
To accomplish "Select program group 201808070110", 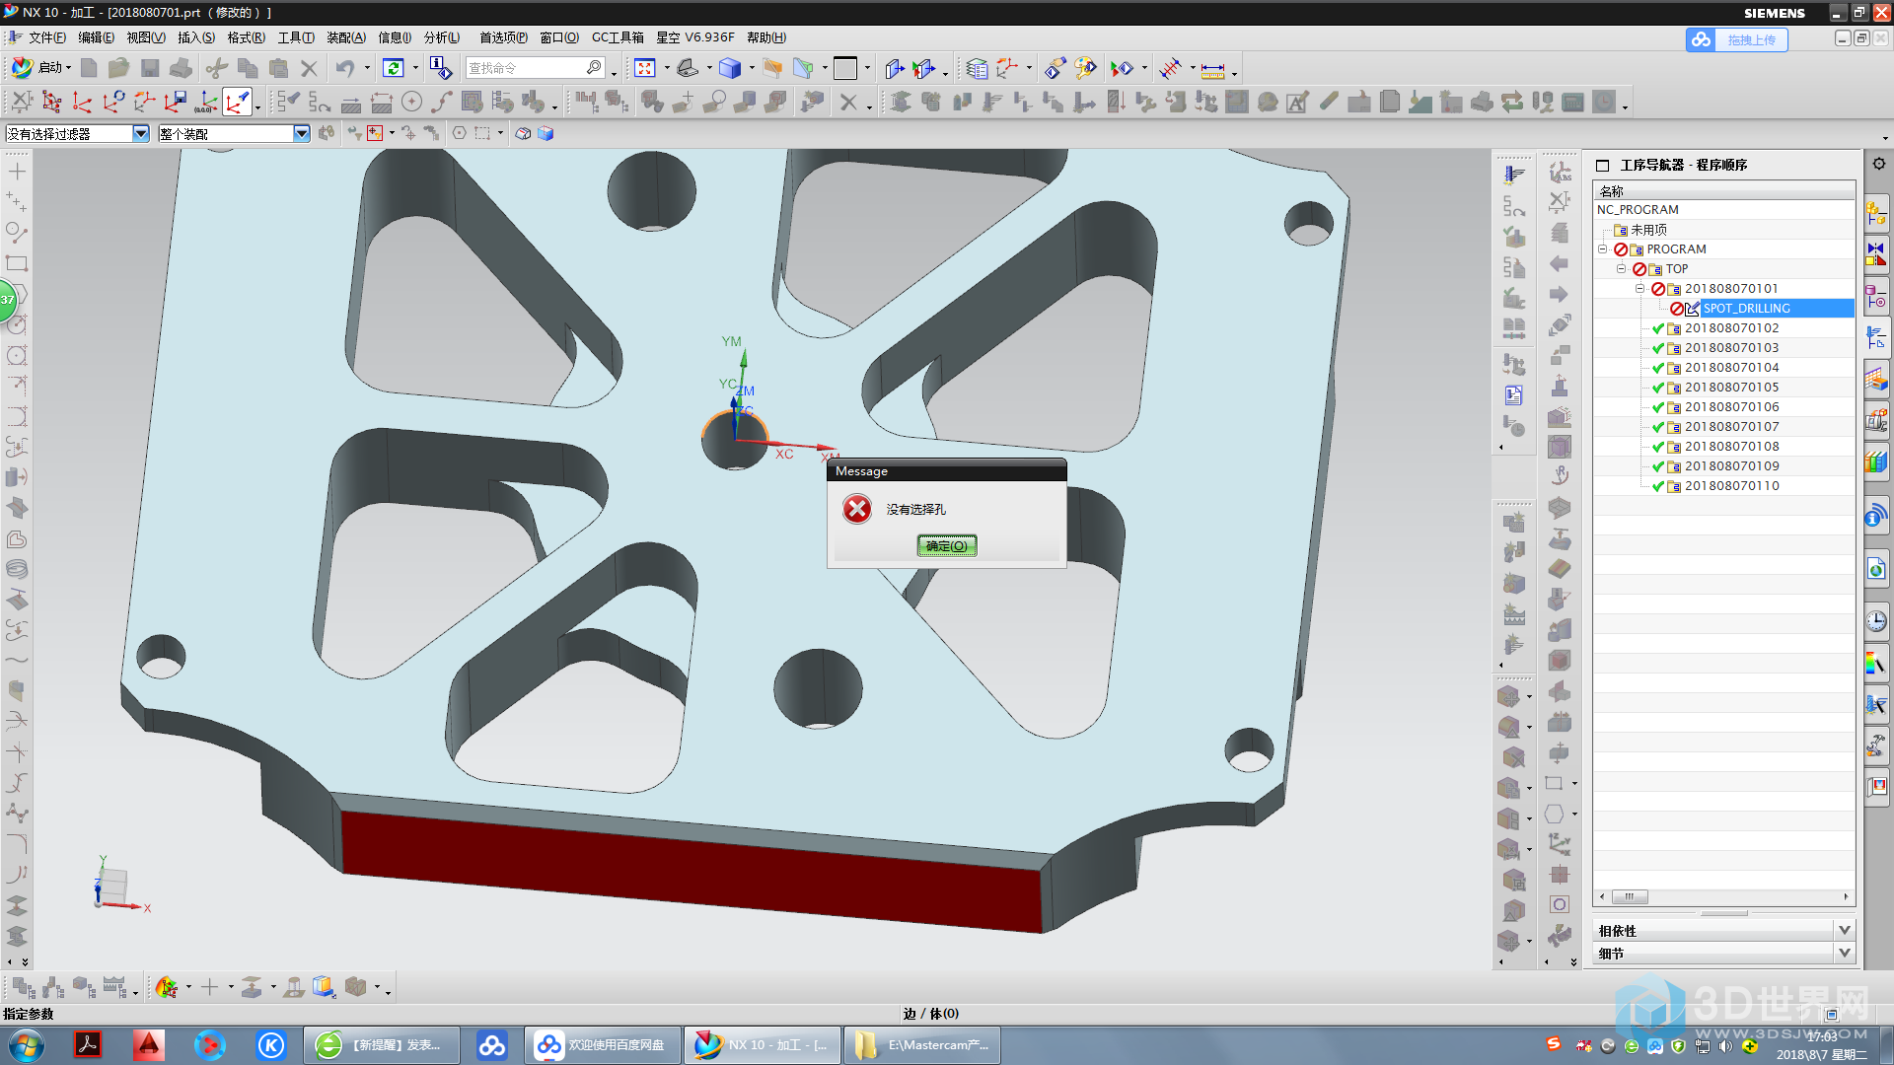I will [1731, 486].
